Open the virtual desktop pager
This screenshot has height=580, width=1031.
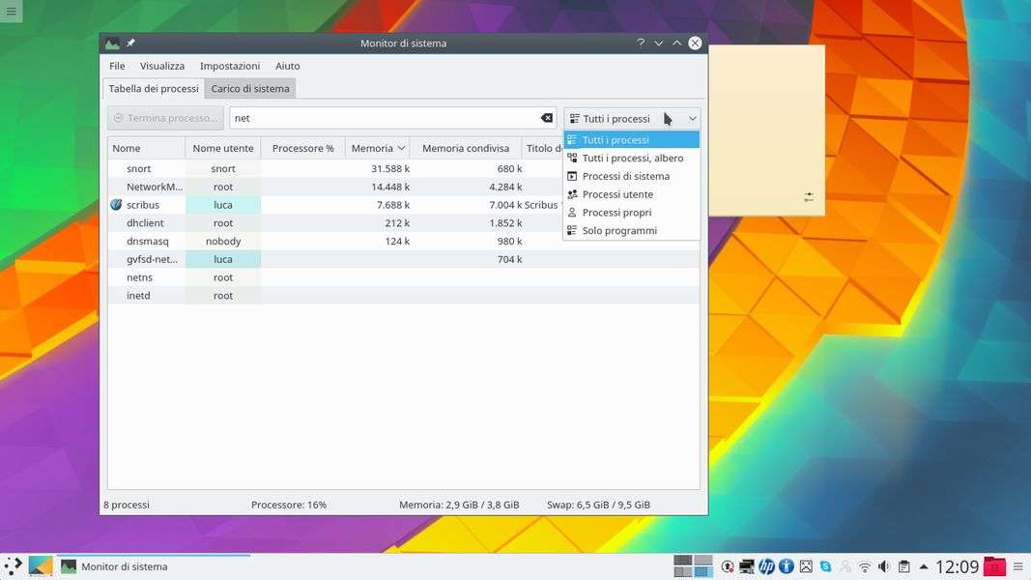pos(693,566)
